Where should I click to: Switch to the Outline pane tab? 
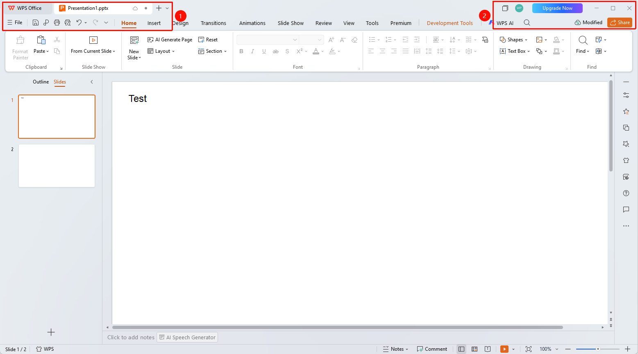pos(41,82)
